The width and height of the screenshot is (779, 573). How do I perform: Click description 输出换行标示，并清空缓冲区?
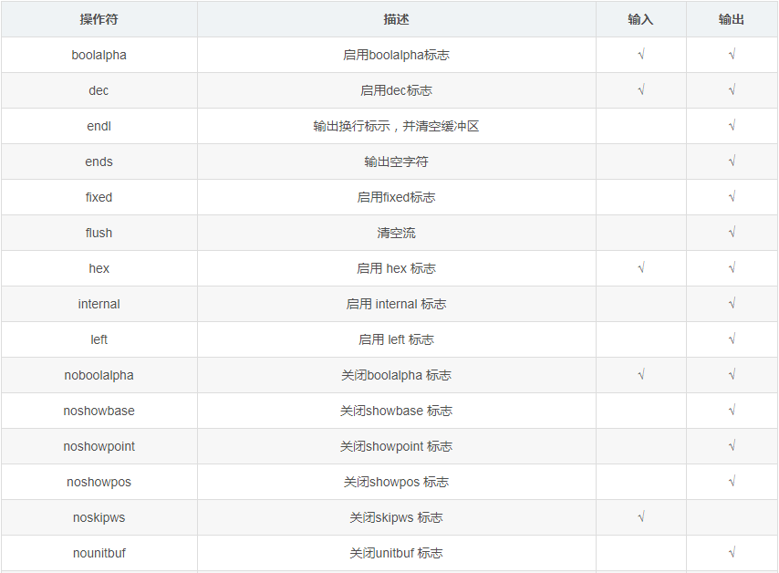coord(397,126)
